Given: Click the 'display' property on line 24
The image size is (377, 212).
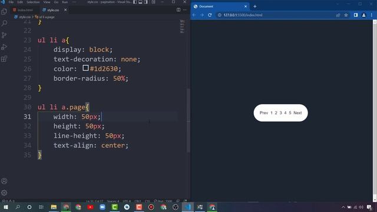Looking at the screenshot, I should (67, 49).
